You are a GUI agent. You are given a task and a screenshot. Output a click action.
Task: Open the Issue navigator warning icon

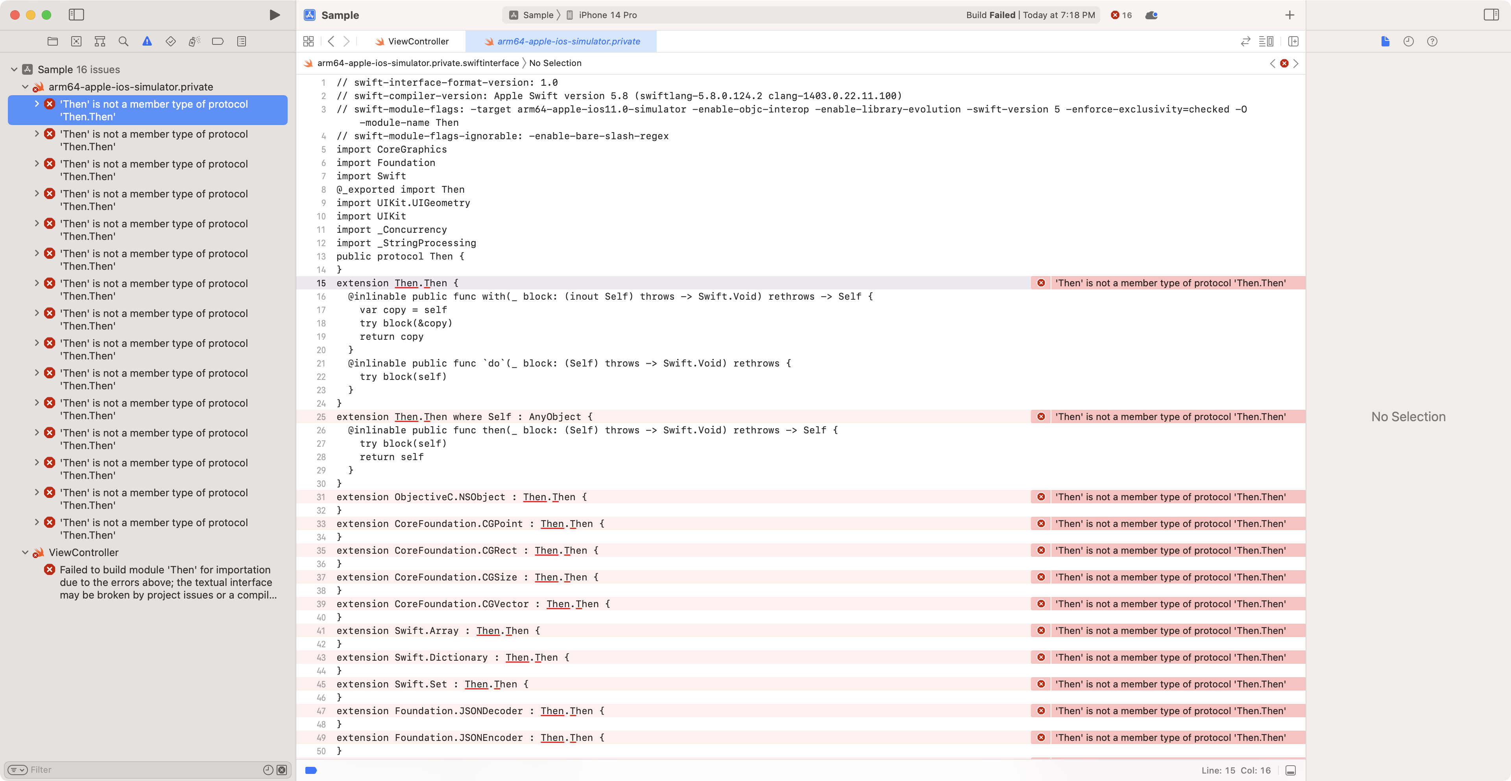coord(147,41)
